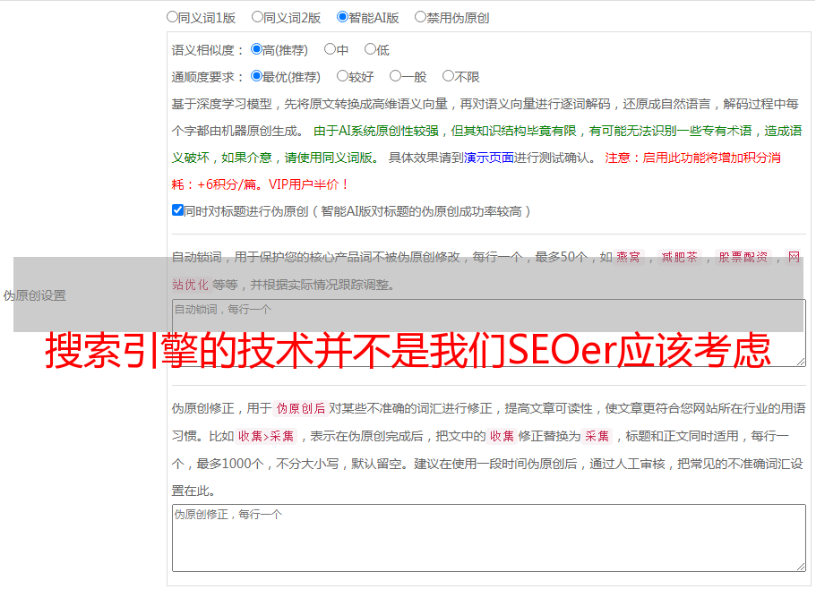Screen dimensions: 816x589
Task: Click the 燕窝 example keyword
Action: [x=629, y=257]
